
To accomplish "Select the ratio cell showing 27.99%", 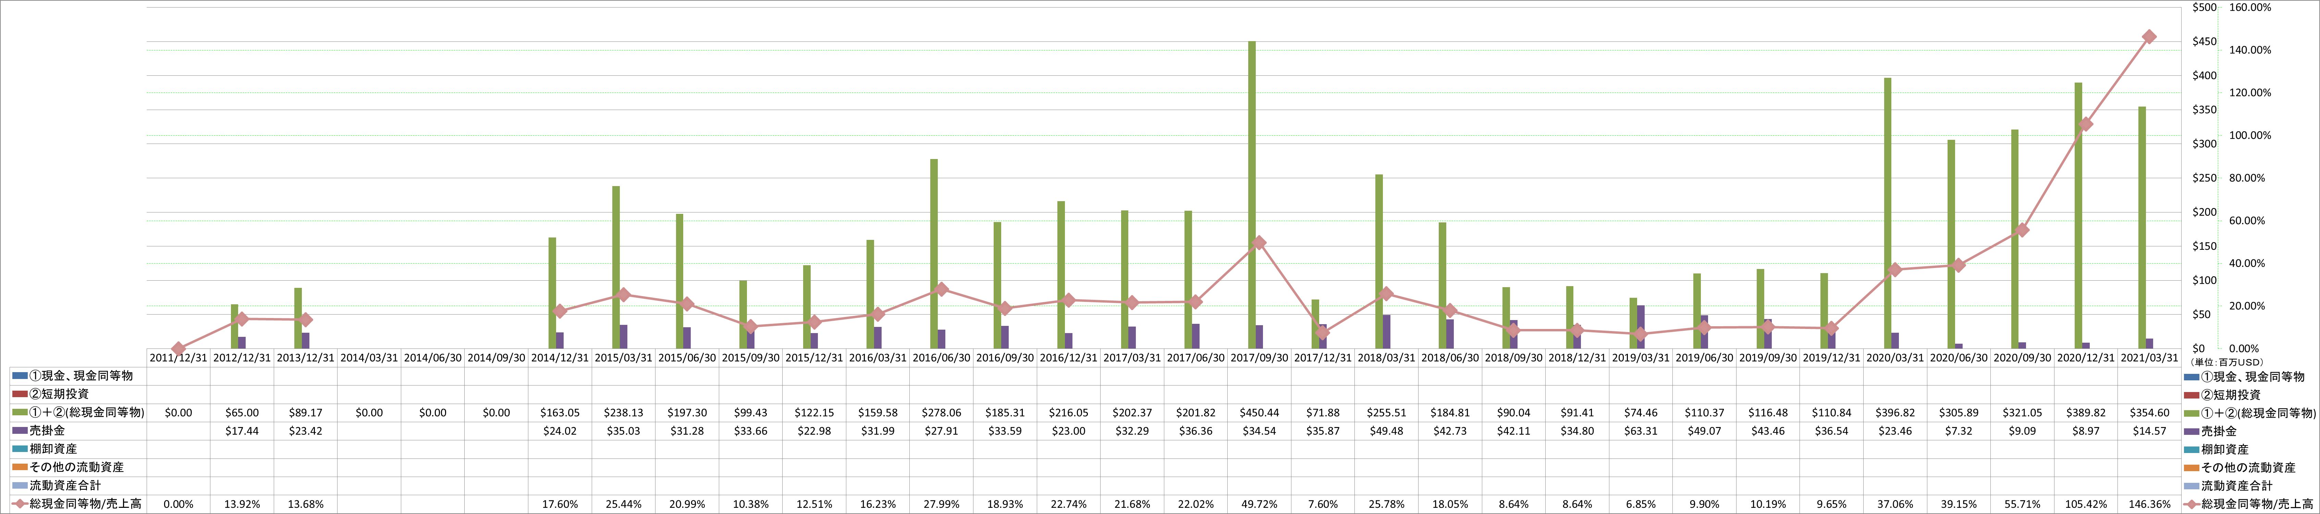I will tap(941, 504).
